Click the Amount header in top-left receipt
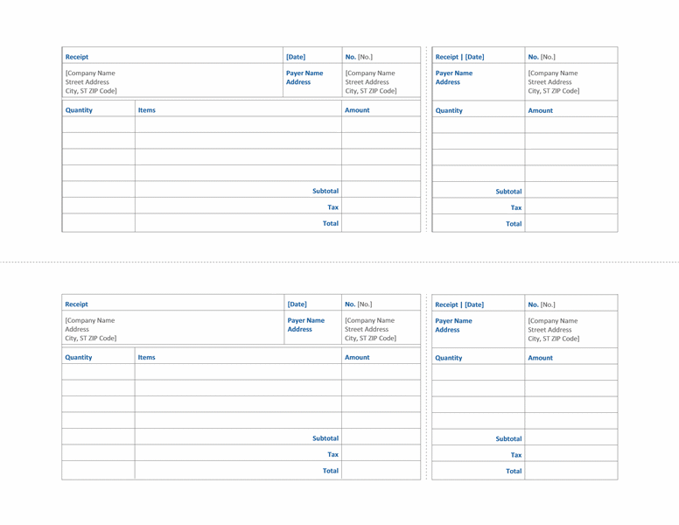The width and height of the screenshot is (679, 525). (x=357, y=110)
